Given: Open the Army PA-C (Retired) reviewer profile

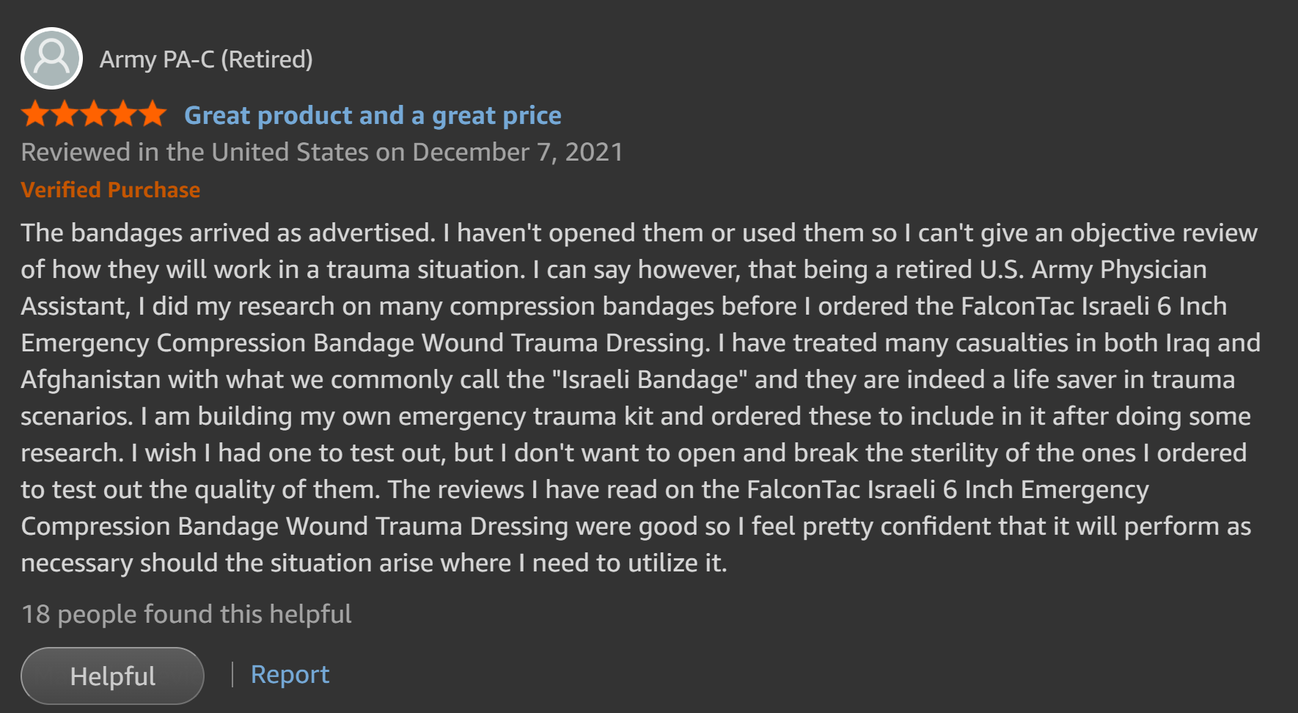Looking at the screenshot, I should coord(206,59).
